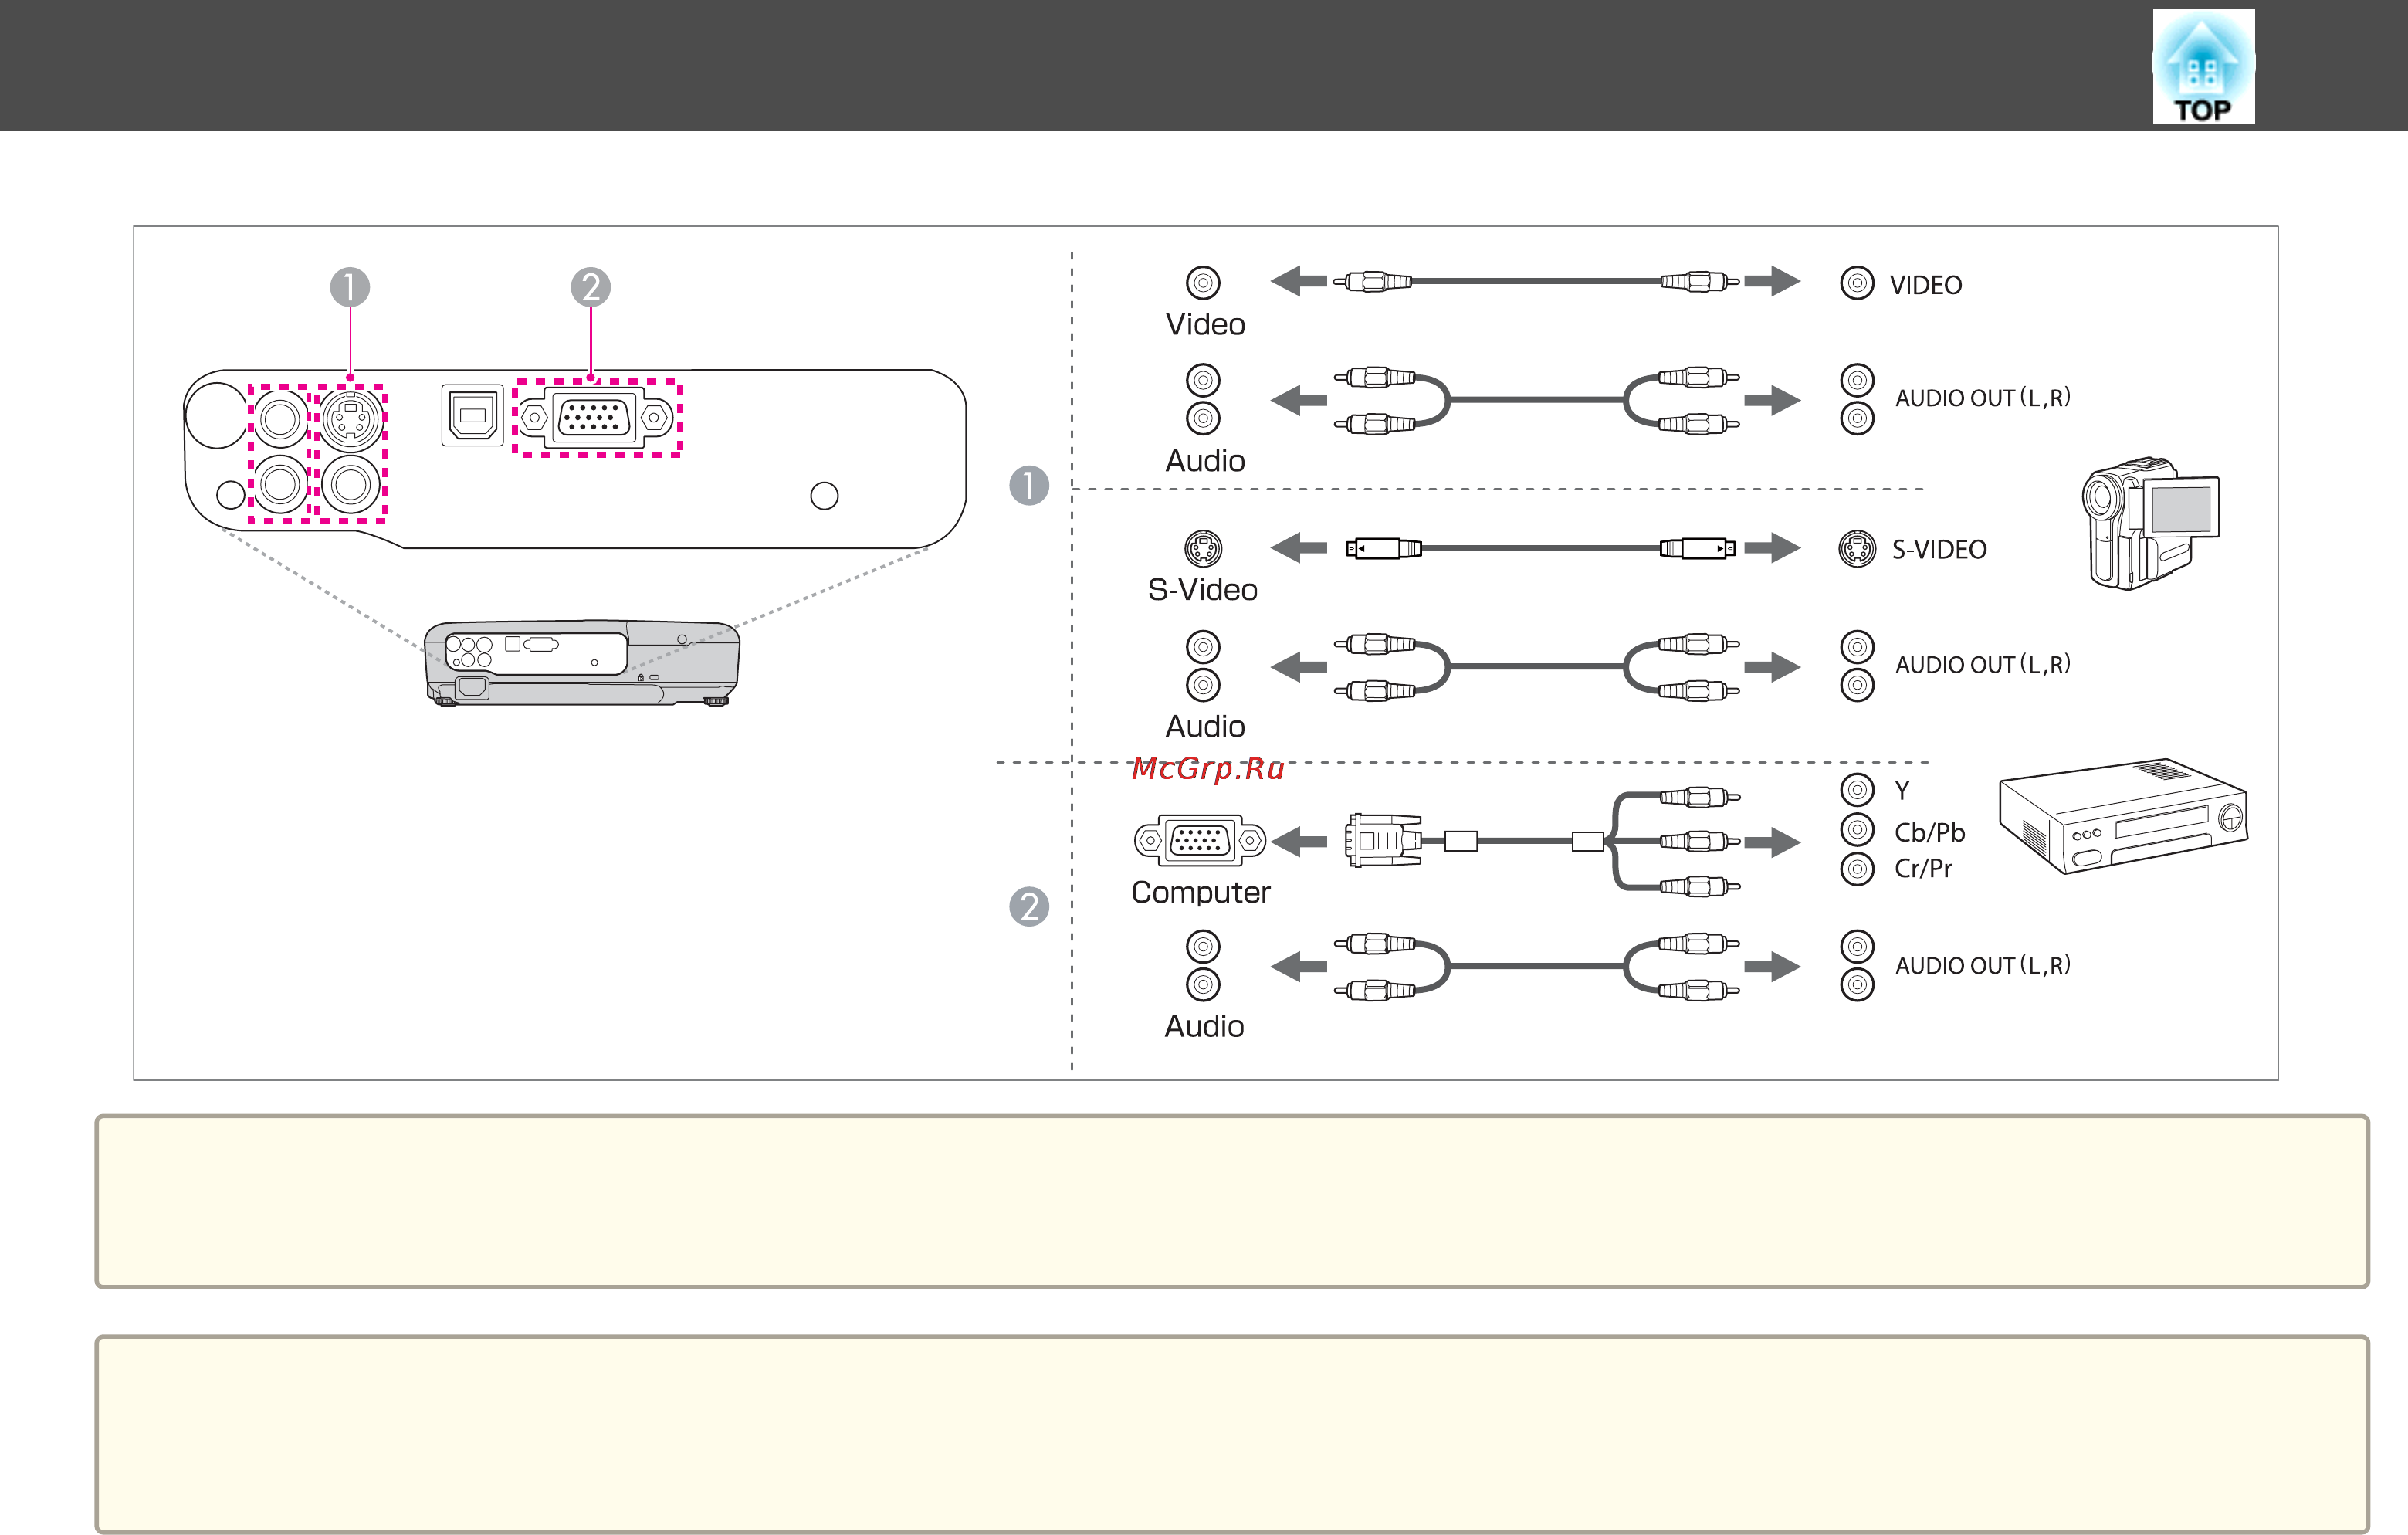Click the VGA-to-component cable plug
This screenshot has width=2408, height=1535.
(1383, 840)
